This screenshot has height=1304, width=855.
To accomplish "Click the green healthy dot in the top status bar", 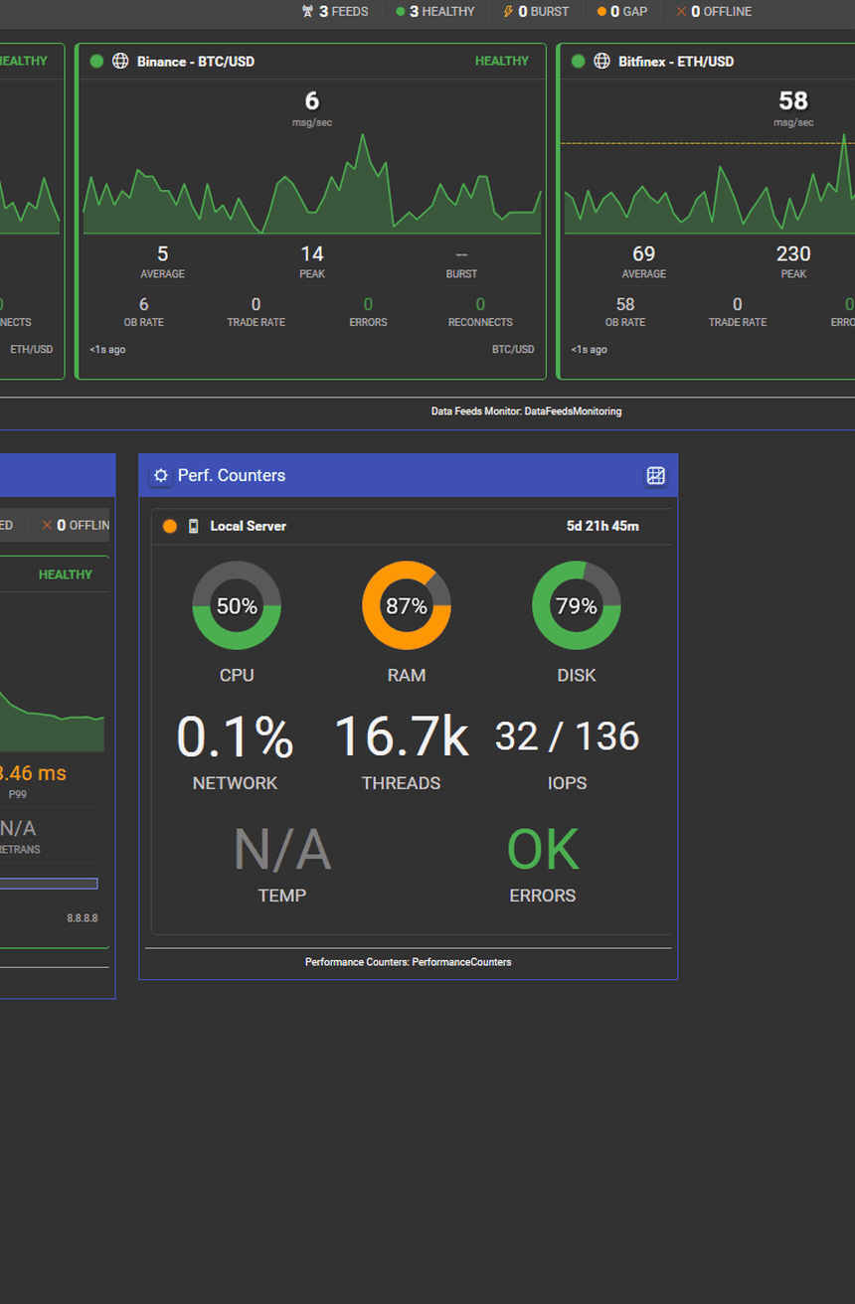I will [x=401, y=12].
